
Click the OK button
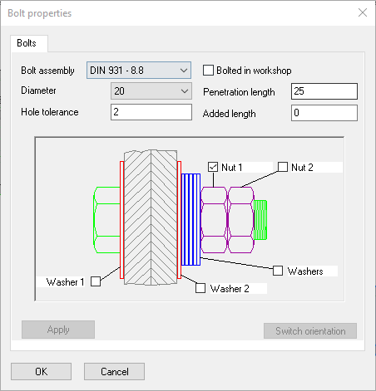(41, 372)
